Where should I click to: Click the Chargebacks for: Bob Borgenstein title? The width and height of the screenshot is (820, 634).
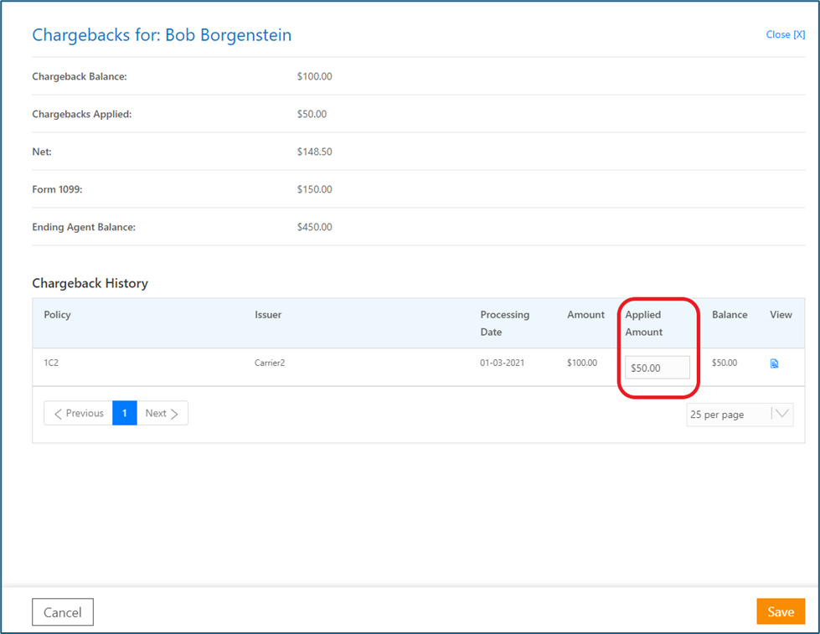(x=162, y=35)
